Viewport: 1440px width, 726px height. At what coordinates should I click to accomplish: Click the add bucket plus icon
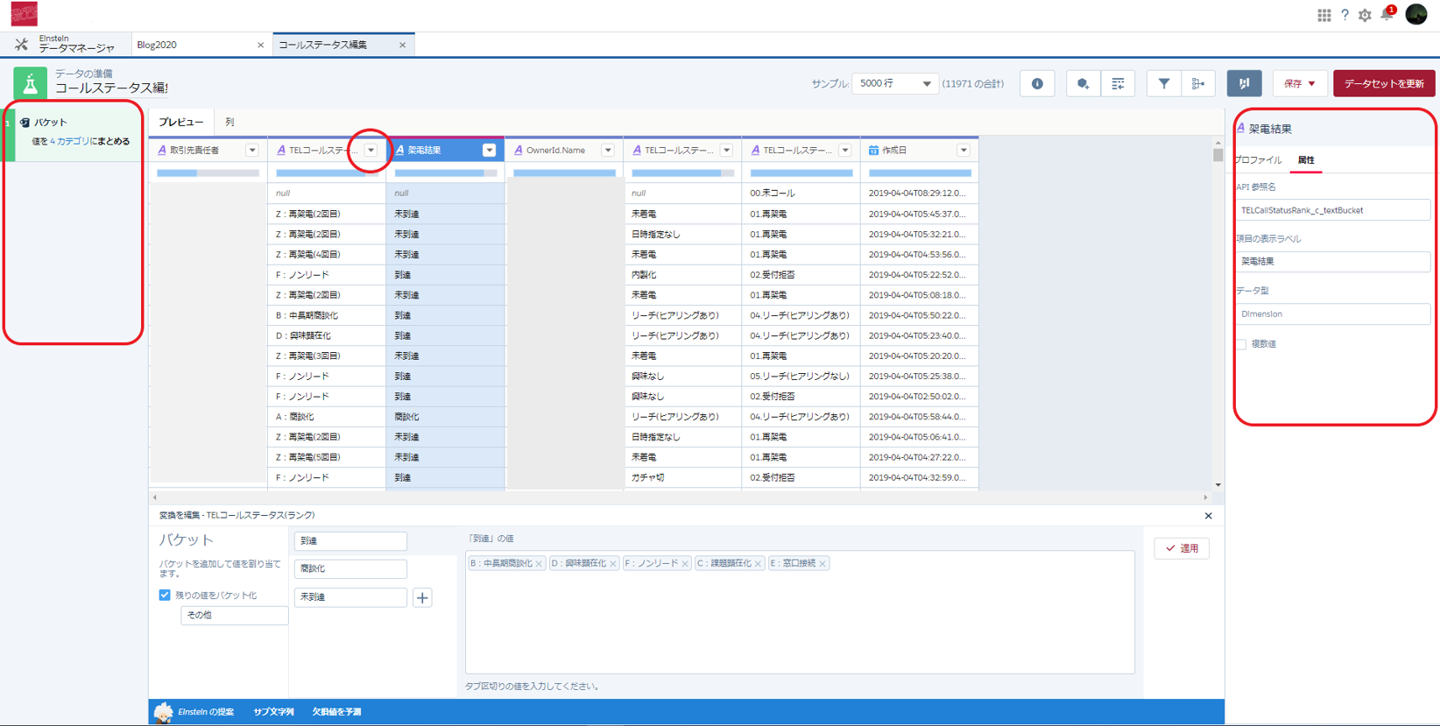point(422,597)
